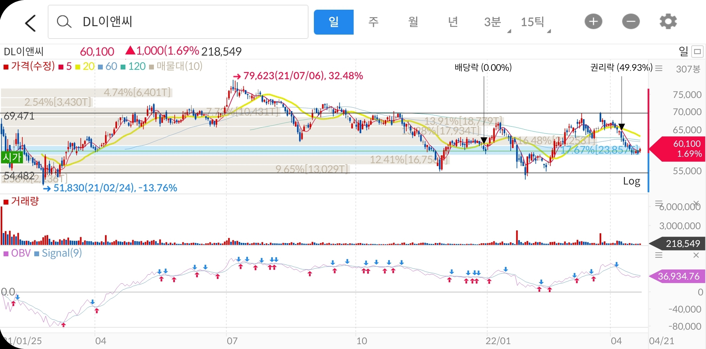The height and width of the screenshot is (349, 706).
Task: Switch to the 월 monthly tab
Action: point(413,22)
